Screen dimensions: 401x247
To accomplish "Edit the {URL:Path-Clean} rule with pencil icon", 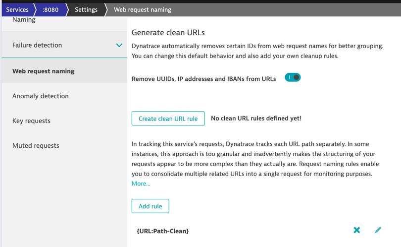I will pyautogui.click(x=378, y=230).
